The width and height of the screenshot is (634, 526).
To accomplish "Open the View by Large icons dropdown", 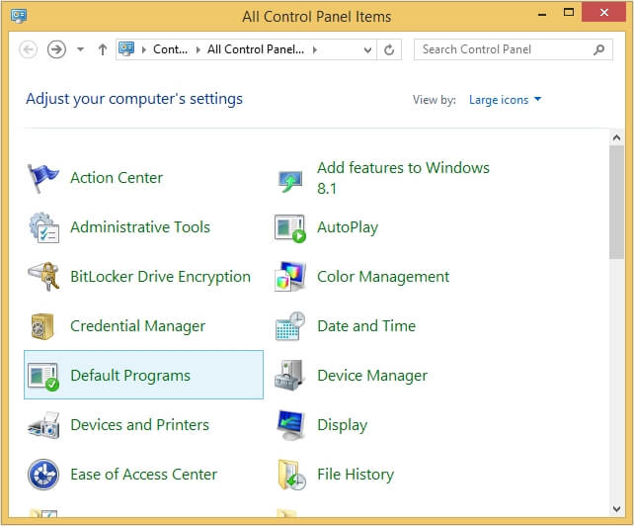I will [x=505, y=100].
